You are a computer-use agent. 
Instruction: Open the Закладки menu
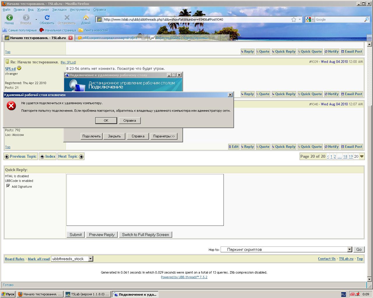tap(59, 10)
